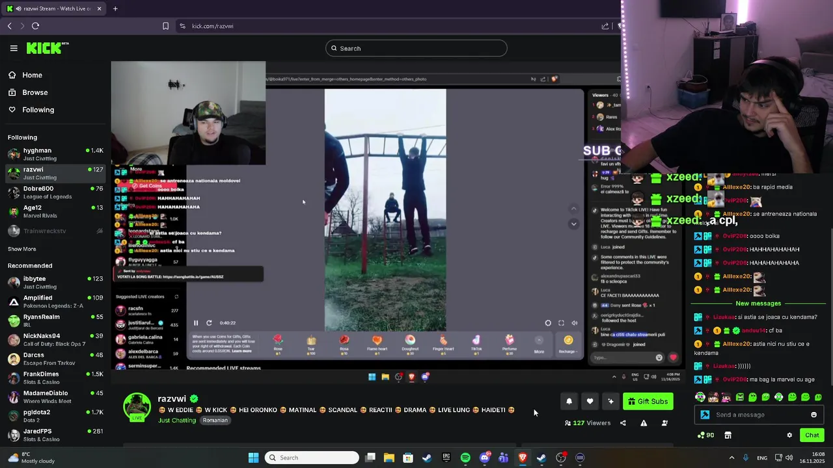Bookmark this page in address bar

(165, 26)
